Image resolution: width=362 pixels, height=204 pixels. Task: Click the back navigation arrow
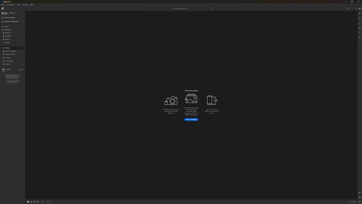pos(8,9)
